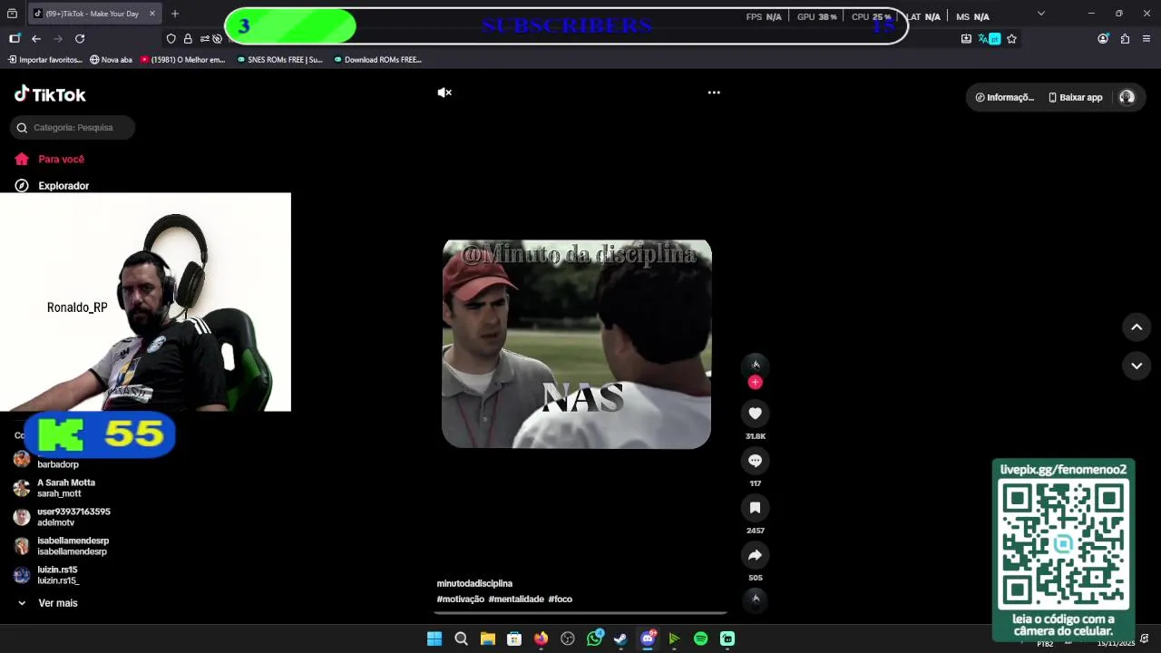Select Para você feed
This screenshot has width=1161, height=653.
[50, 159]
